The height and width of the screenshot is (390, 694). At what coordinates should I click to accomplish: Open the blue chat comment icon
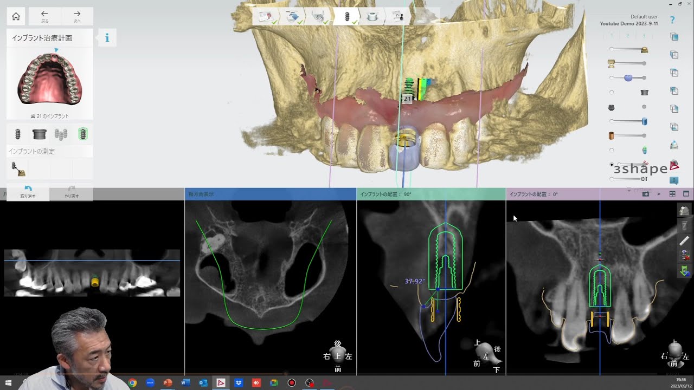[674, 180]
